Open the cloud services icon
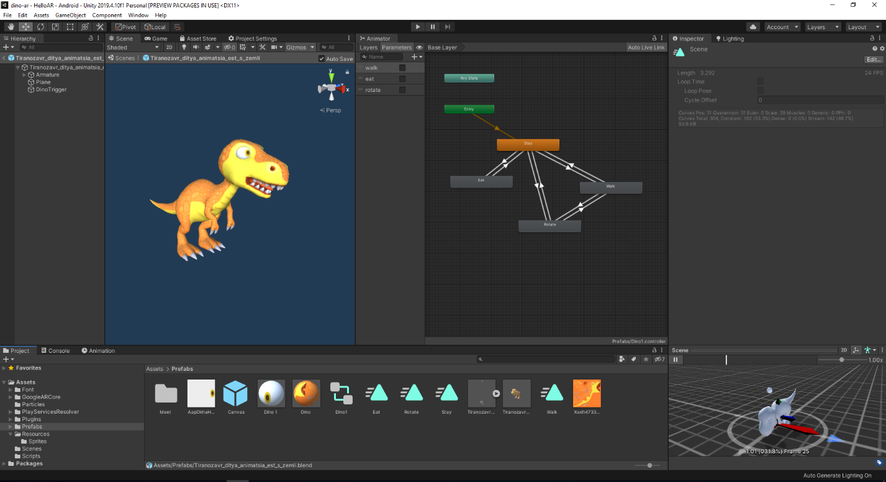The image size is (886, 482). click(753, 27)
